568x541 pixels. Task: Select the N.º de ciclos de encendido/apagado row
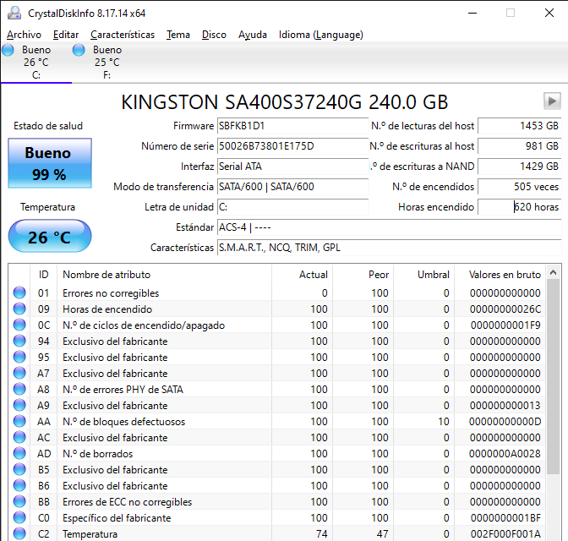tap(277, 325)
